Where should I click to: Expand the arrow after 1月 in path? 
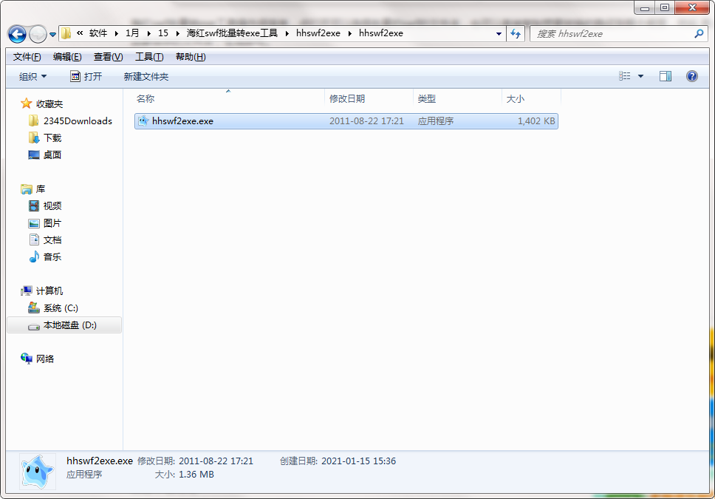(x=148, y=33)
